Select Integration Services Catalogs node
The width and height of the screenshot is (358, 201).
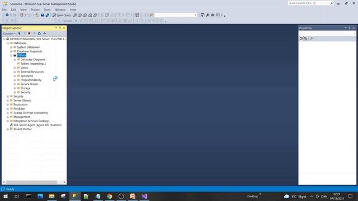[x=31, y=121]
